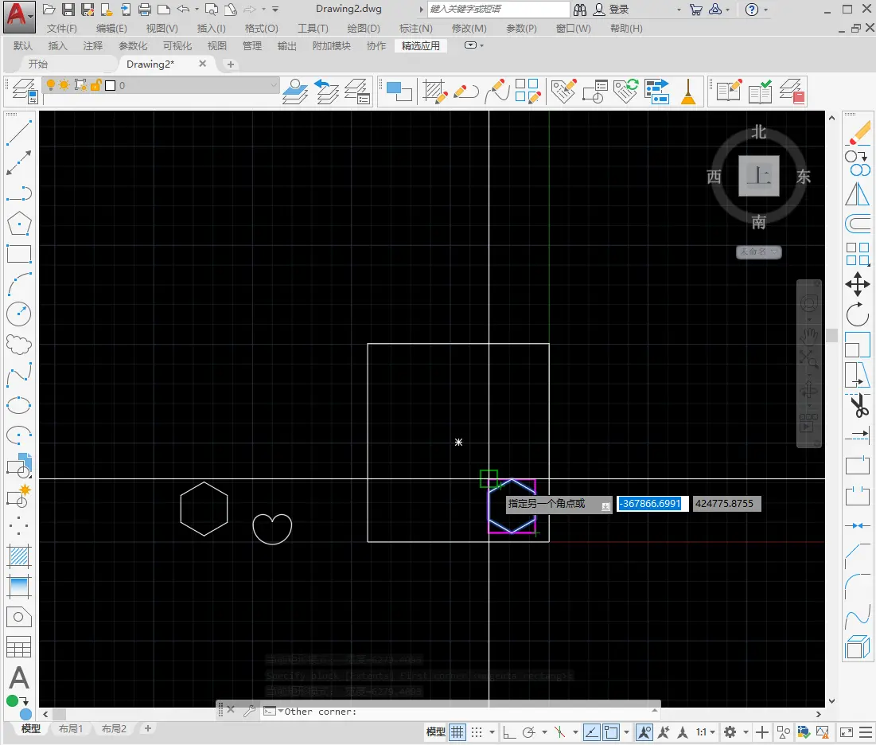Open the Layer Properties manager icon
This screenshot has height=745, width=876.
(x=23, y=91)
